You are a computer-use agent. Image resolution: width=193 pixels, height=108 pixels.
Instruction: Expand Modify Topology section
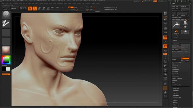[177, 78]
